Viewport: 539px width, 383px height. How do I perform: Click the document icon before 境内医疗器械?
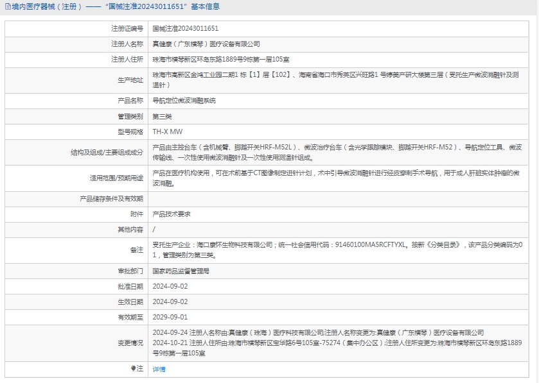coord(6,7)
